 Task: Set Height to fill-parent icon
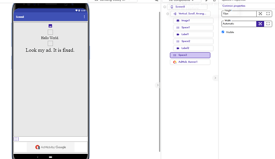click(x=268, y=14)
